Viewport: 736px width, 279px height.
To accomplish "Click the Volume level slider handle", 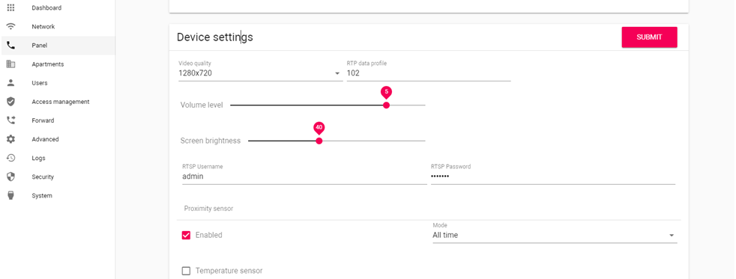I will point(386,105).
